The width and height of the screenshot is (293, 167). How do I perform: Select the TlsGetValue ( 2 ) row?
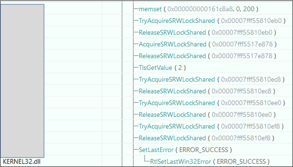pos(162,68)
